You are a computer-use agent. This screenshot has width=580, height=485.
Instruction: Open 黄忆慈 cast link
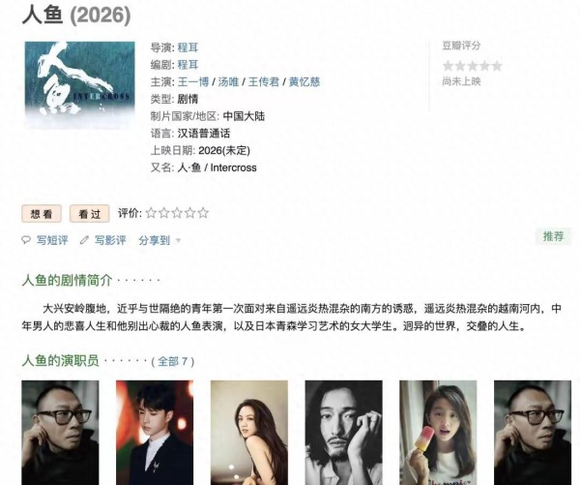point(304,82)
